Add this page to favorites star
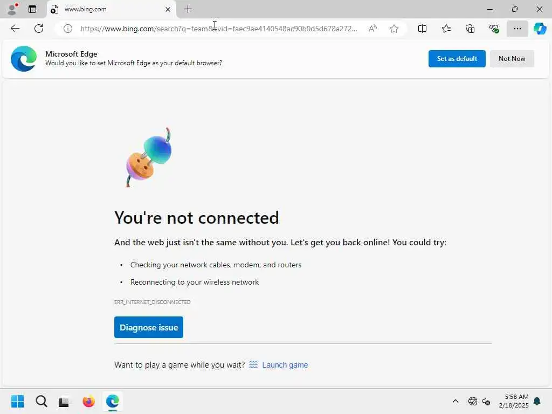This screenshot has height=414, width=552. coord(394,29)
